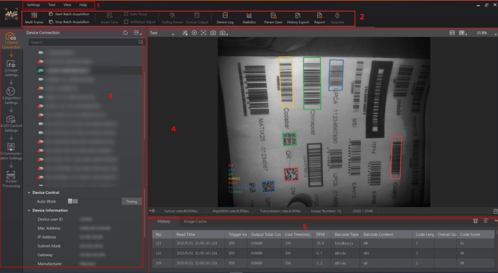Click the ROI display icon near the zoom percentage
The width and height of the screenshot is (498, 273).
pos(452,32)
